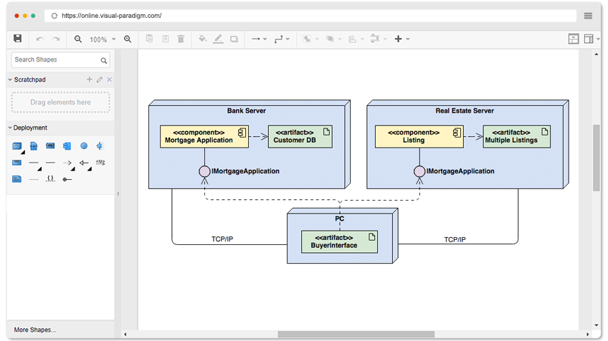
Task: Open the zoom percentage dropdown
Action: pyautogui.click(x=102, y=39)
